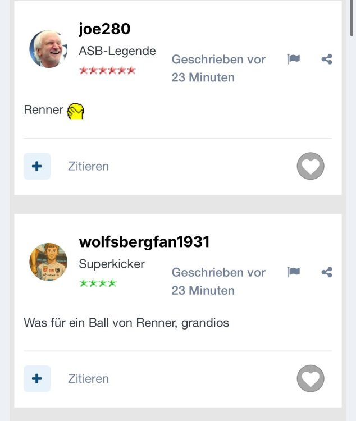This screenshot has width=356, height=421.
Task: Click wolfsbergfan1931's avatar picture
Action: tap(48, 262)
